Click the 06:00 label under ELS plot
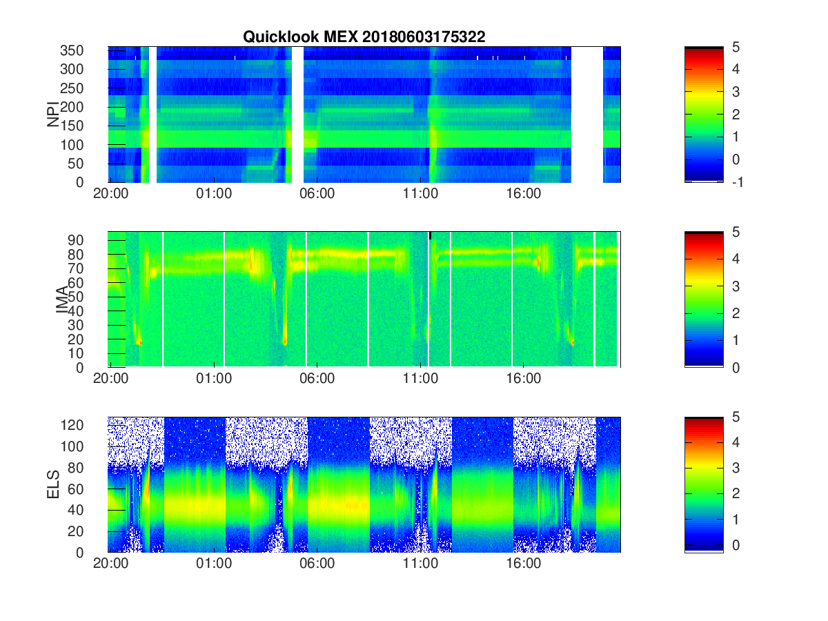828x621 pixels. (317, 564)
